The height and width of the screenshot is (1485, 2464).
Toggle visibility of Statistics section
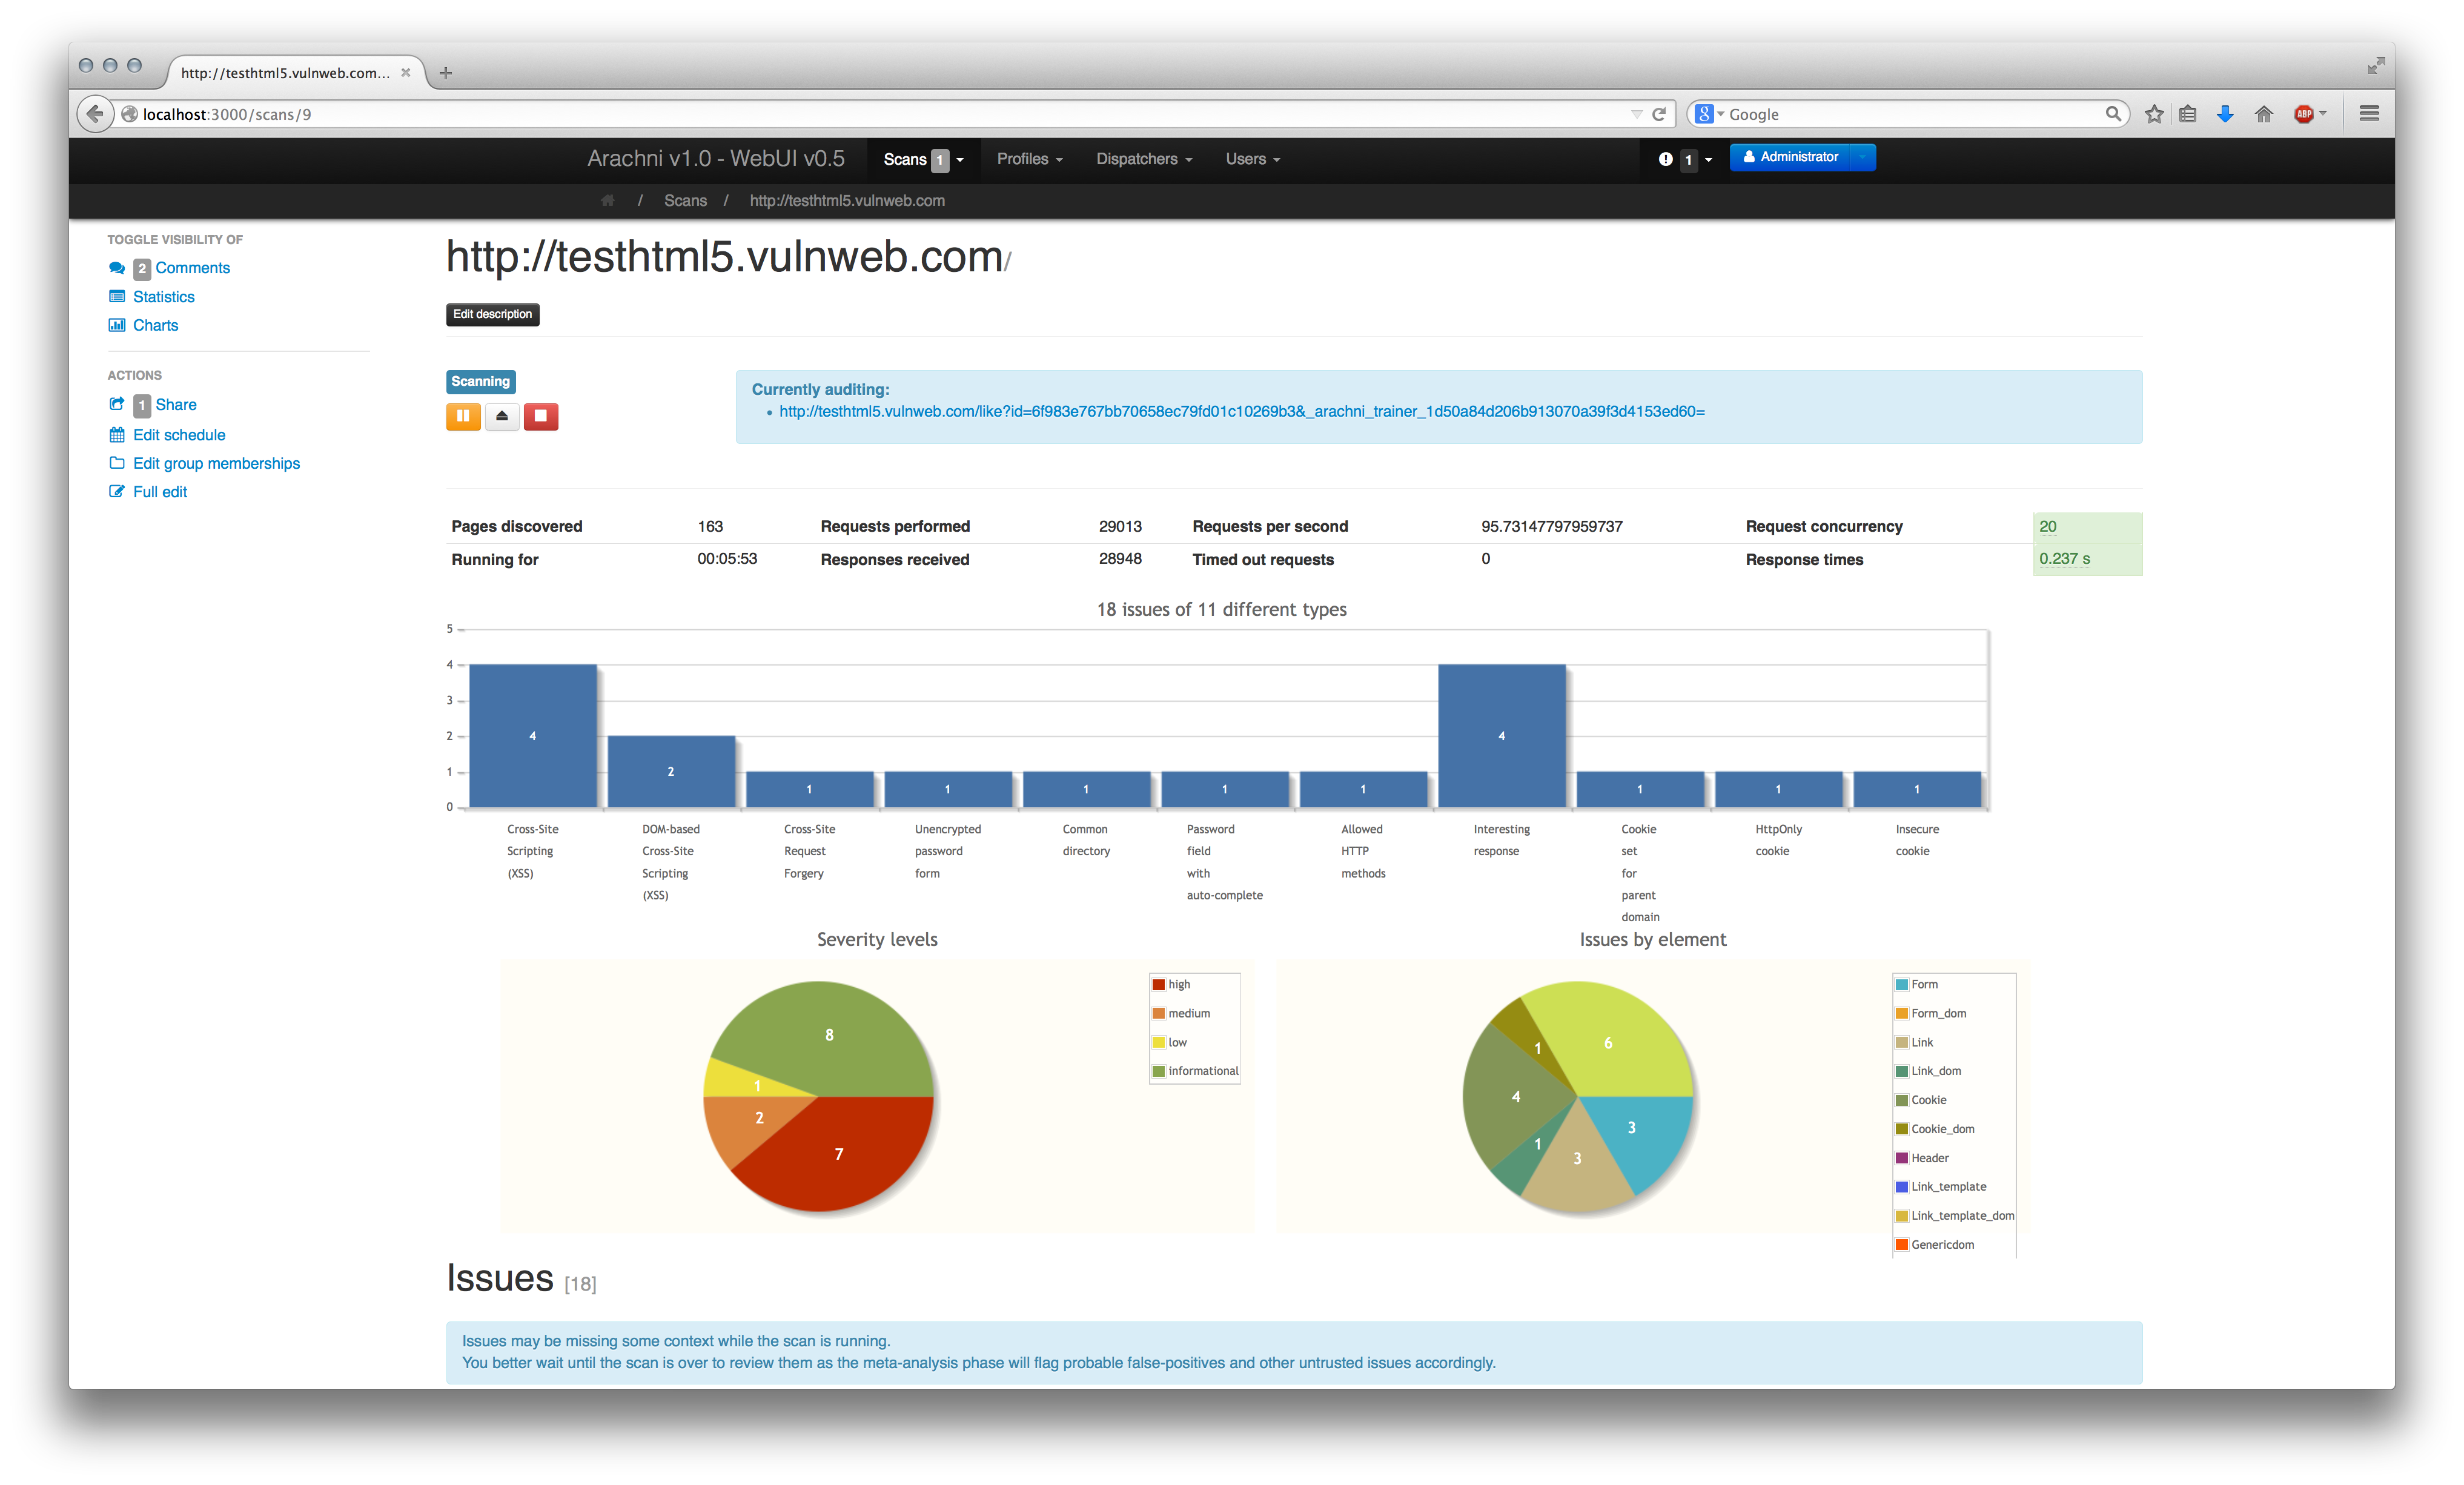point(164,297)
